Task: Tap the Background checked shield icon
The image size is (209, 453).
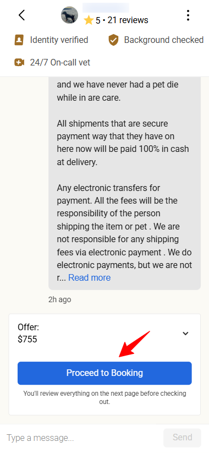Action: 114,40
